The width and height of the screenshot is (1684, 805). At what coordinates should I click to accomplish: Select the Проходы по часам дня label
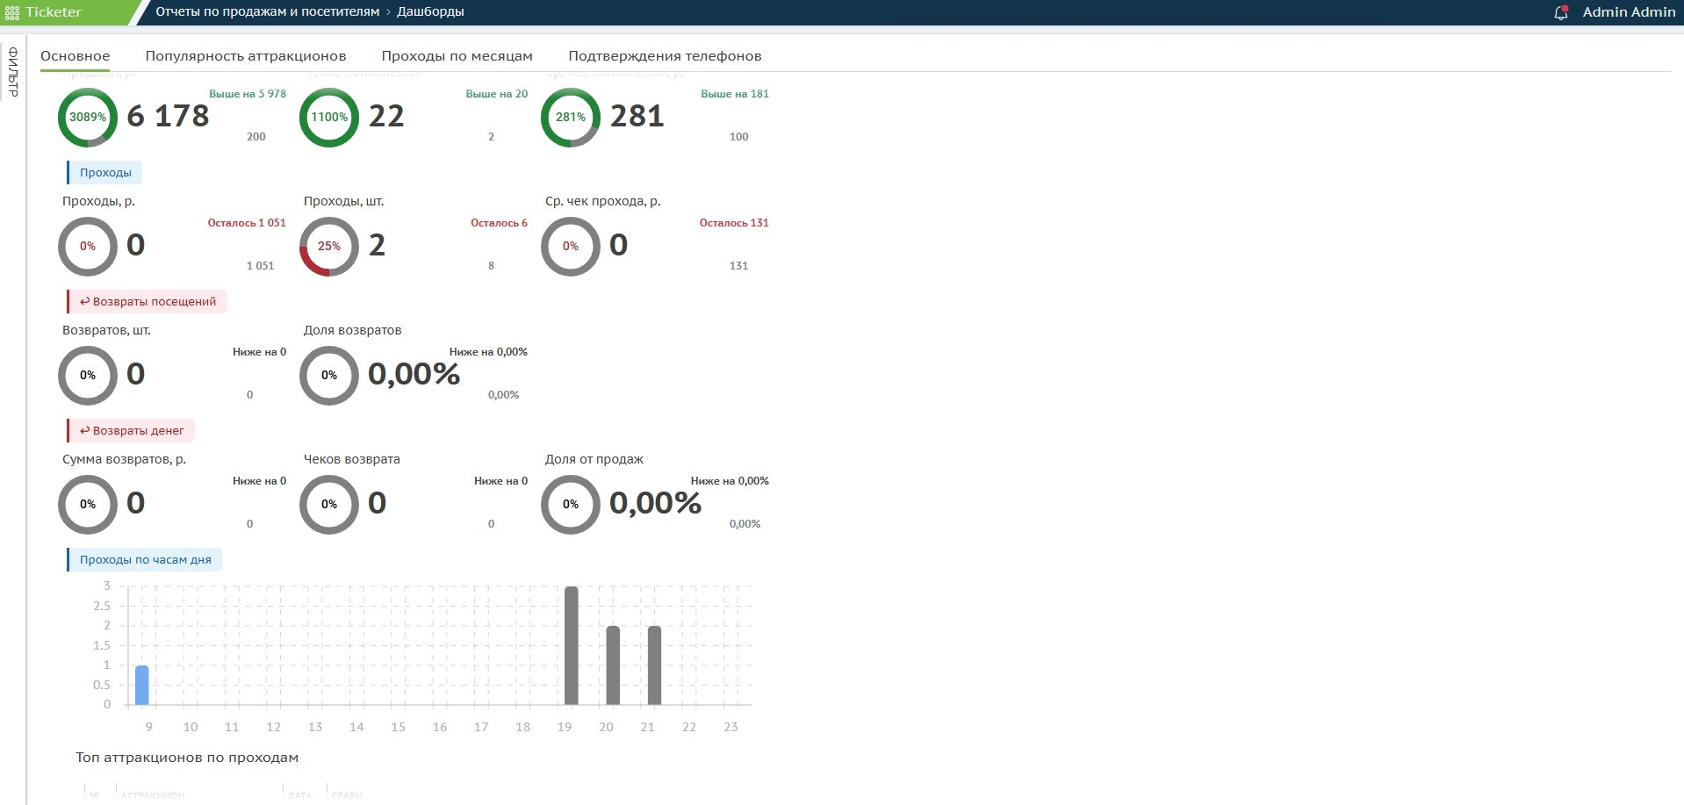145,559
